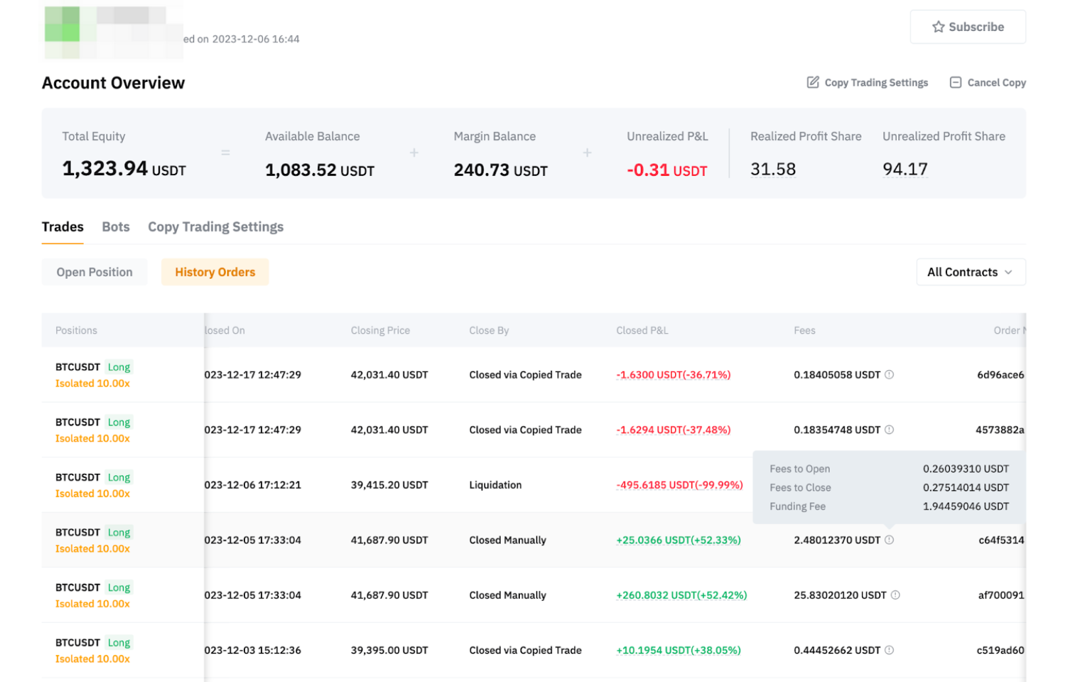
Task: Click the Subscribe button
Action: (x=967, y=27)
